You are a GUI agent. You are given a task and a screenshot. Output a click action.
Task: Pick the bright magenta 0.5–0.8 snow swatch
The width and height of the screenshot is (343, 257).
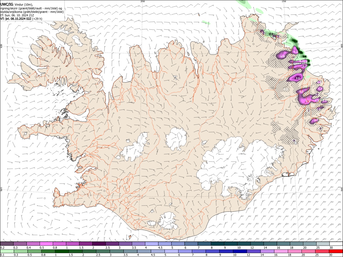46,244
